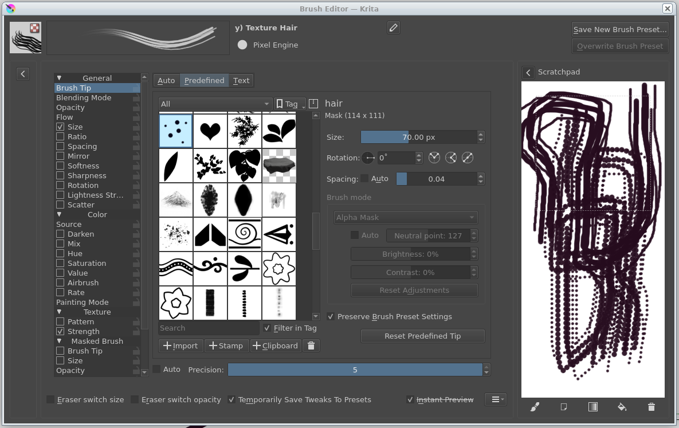The width and height of the screenshot is (679, 428).
Task: Open the Tag menu button
Action: click(x=289, y=104)
